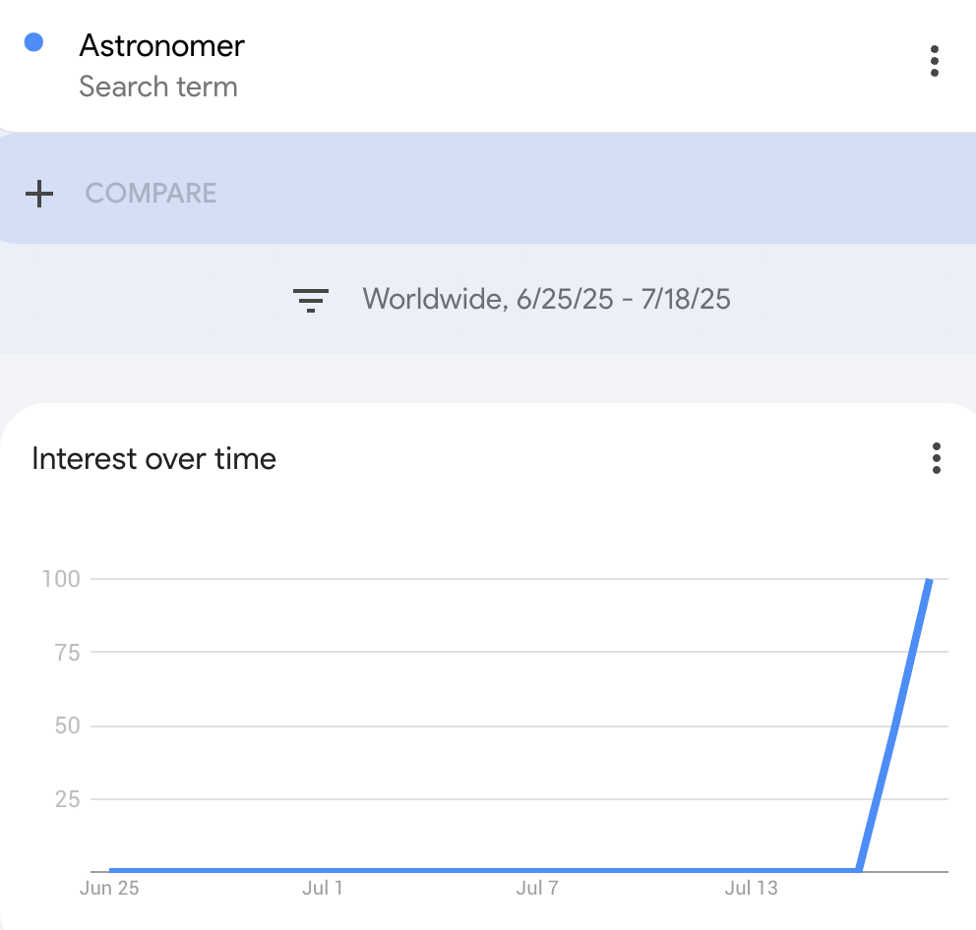Open the Astronomer search term options menu
The width and height of the screenshot is (976, 930).
coord(934,61)
